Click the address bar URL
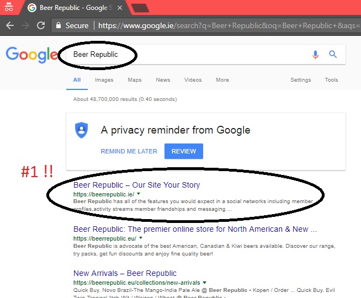361x298 pixels. [229, 25]
